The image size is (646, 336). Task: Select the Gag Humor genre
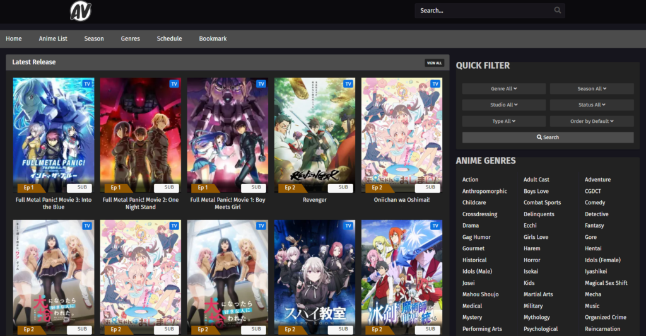476,237
